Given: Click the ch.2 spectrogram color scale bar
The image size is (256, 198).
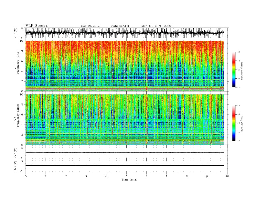Looking at the screenshot, I should [x=234, y=123].
